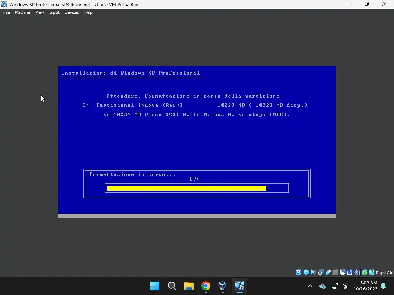
Task: Click the yellow formatting progress bar
Action: [x=187, y=188]
